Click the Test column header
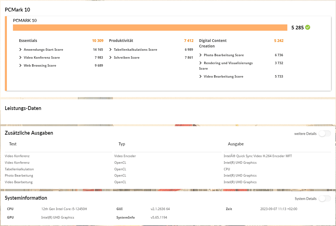Screen dimensions: 336x226 click(13, 144)
